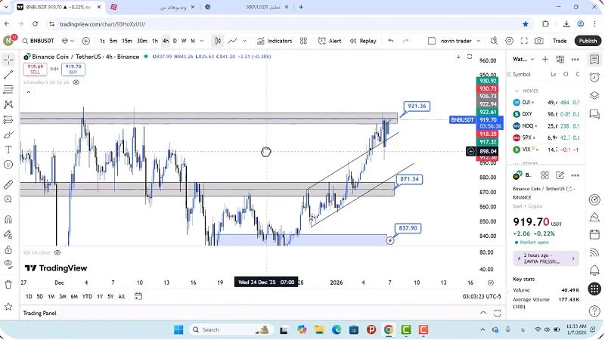605x340 pixels.
Task: Switch to the 1h timeframe
Action: (155, 41)
